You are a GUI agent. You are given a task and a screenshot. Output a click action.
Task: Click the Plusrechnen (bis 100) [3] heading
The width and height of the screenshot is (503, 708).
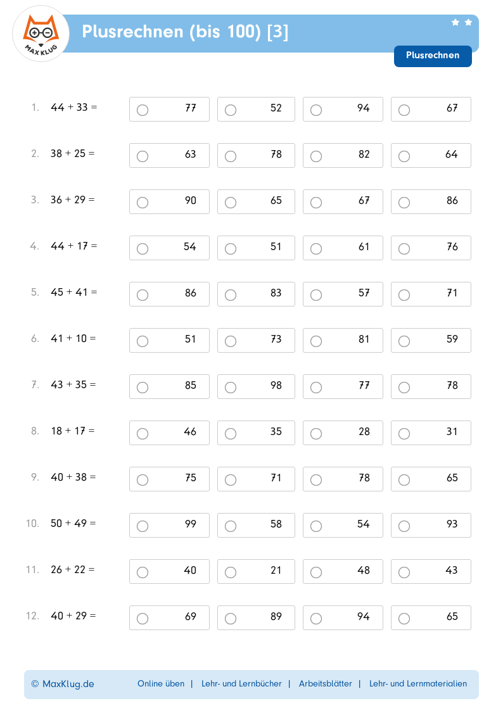coord(185,32)
